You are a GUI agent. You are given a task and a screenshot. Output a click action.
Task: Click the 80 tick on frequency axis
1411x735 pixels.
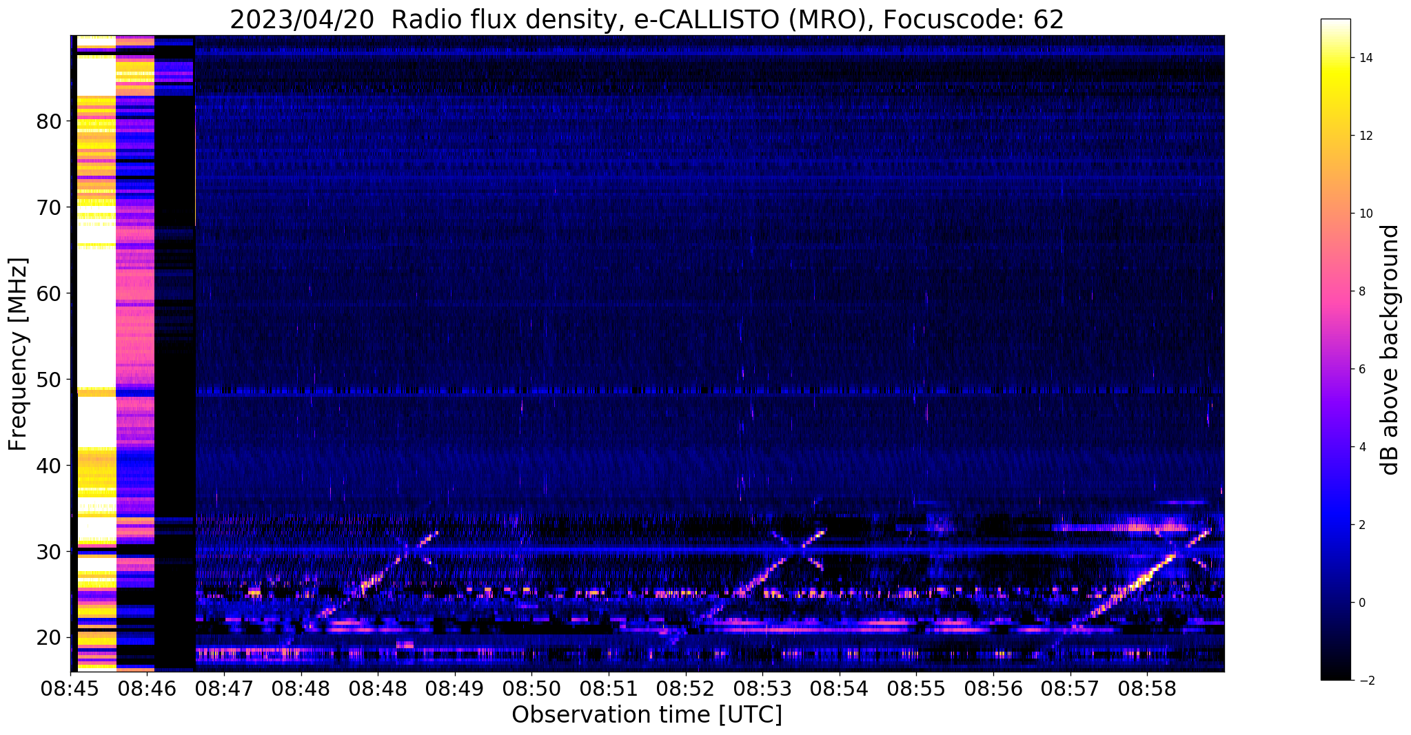point(48,122)
